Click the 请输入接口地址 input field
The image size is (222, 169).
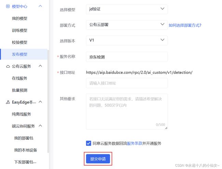[x=127, y=83]
